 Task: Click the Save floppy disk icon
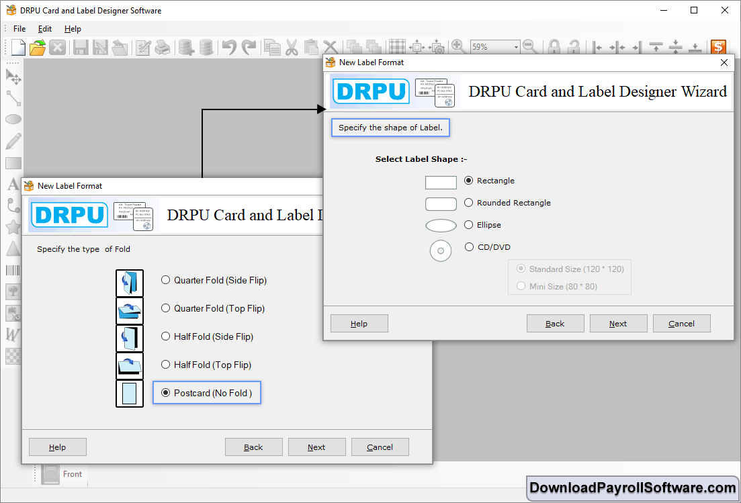pos(81,47)
